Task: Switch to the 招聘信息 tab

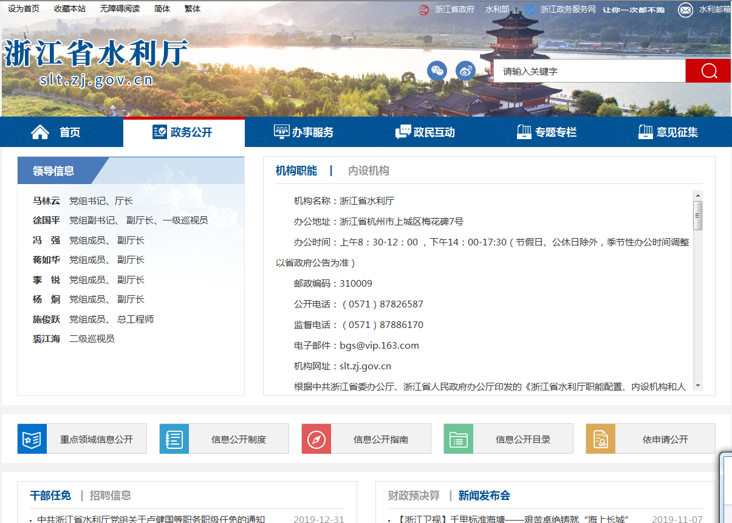Action: pos(110,496)
